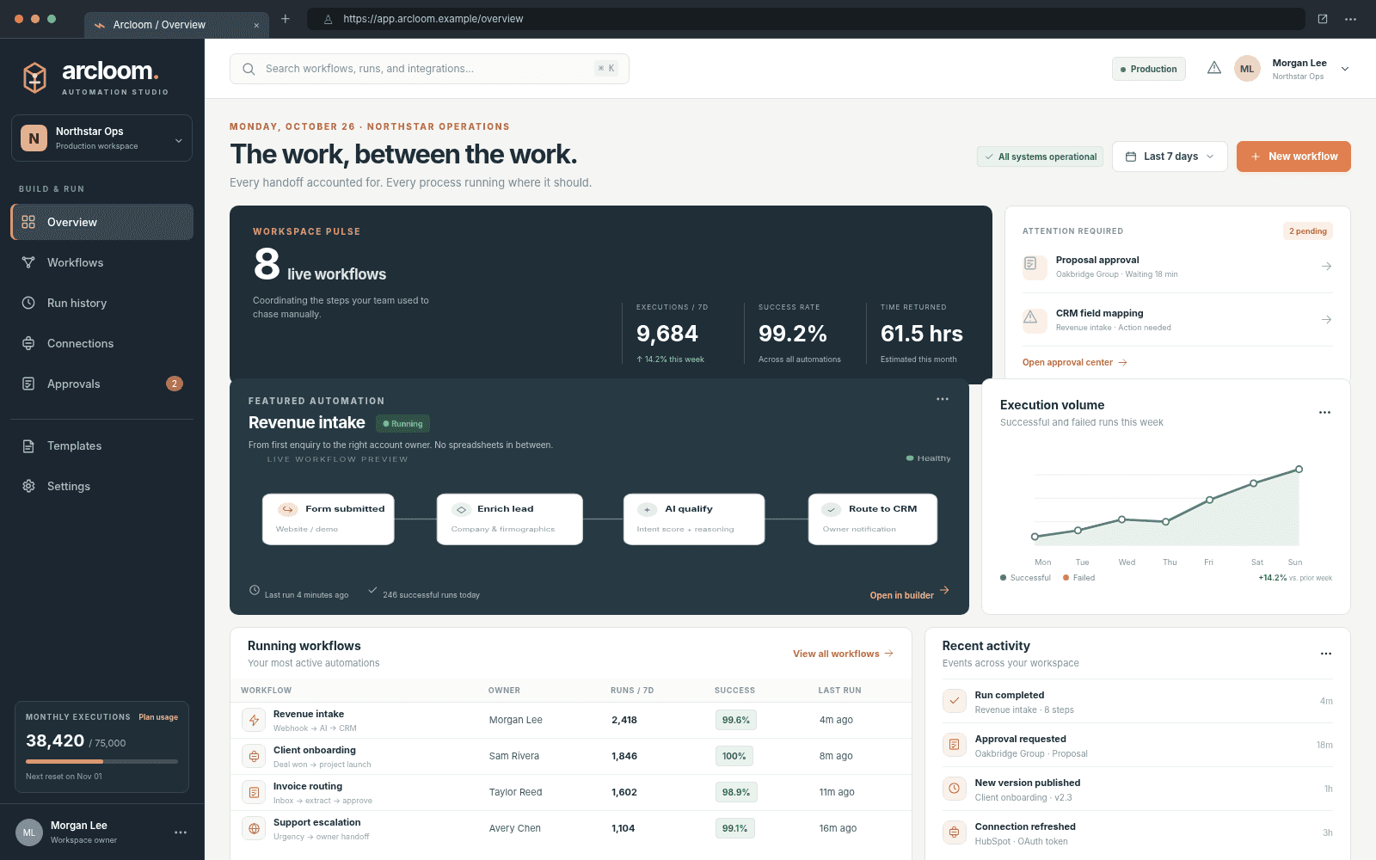The image size is (1376, 860).
Task: Click the ML avatar in top bar
Action: pyautogui.click(x=1247, y=69)
